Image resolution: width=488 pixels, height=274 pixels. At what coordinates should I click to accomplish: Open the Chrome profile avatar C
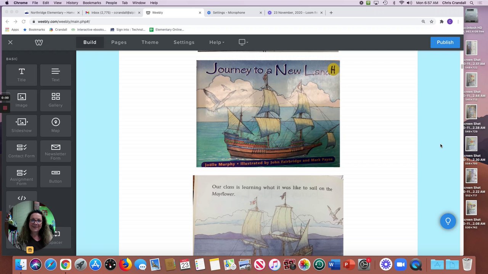450,22
